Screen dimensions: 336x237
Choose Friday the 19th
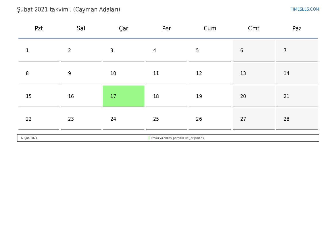(x=210, y=96)
